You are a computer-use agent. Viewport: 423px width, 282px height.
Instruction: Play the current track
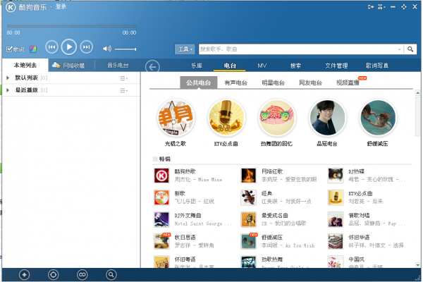[x=69, y=47]
